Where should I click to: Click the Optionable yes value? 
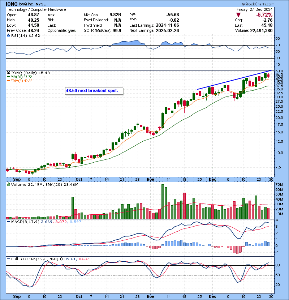tap(72, 31)
